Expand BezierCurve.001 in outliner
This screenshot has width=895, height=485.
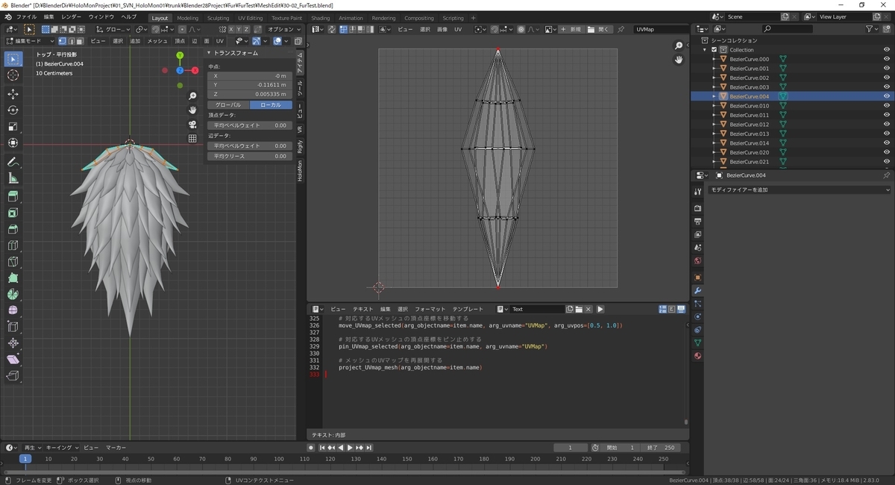click(x=714, y=69)
